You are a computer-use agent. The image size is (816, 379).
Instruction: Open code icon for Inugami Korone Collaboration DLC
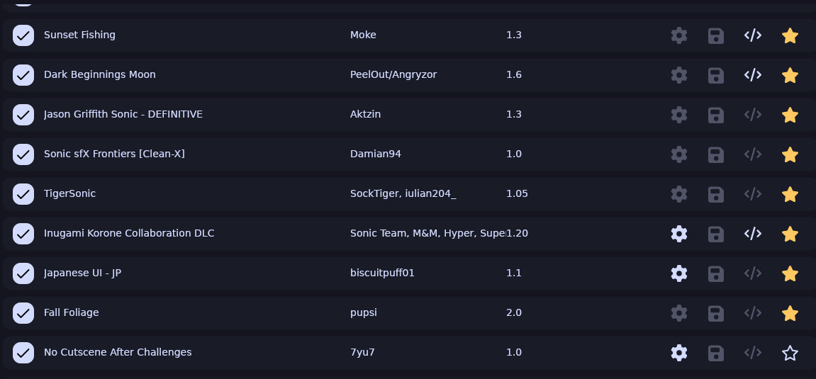753,233
